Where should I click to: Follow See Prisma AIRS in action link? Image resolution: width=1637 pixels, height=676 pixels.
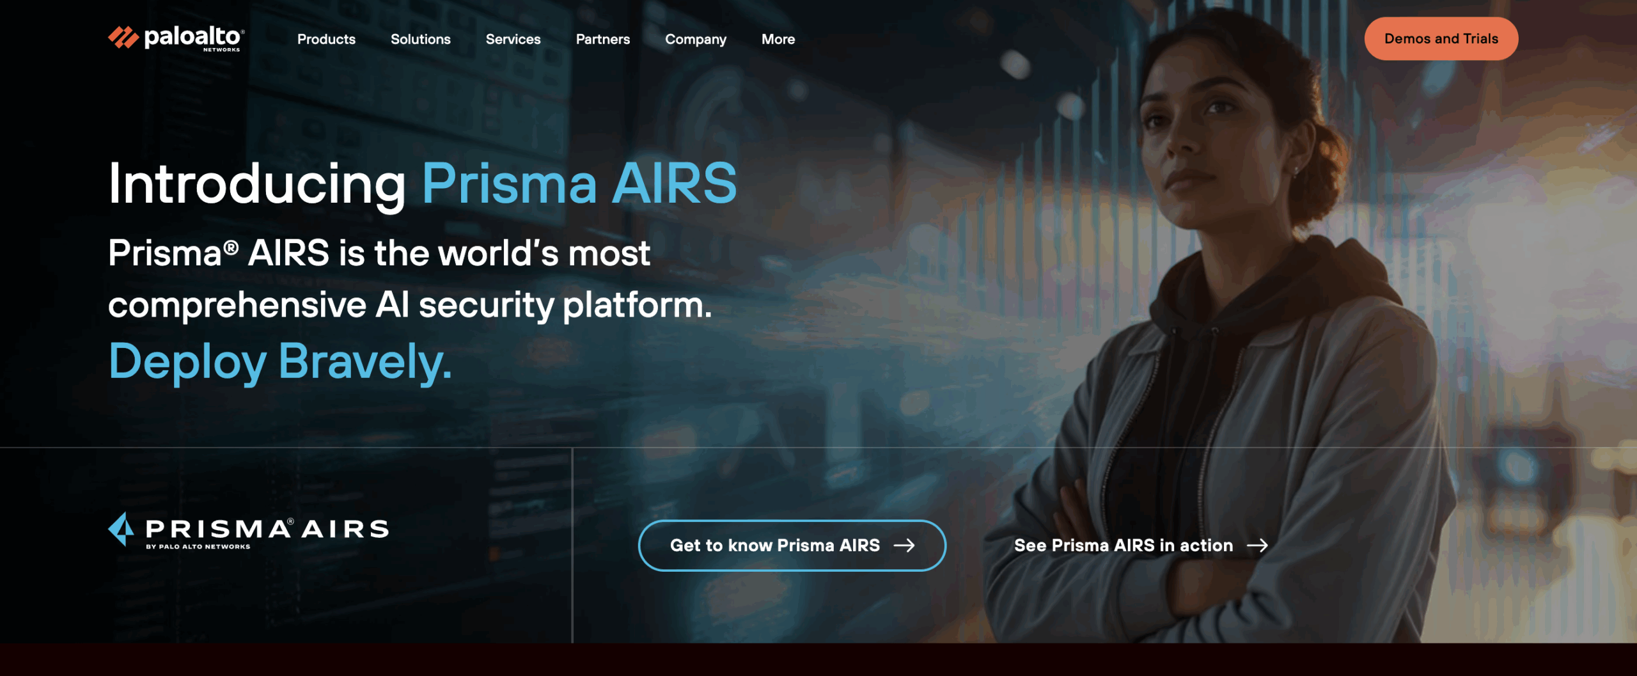pos(1141,545)
